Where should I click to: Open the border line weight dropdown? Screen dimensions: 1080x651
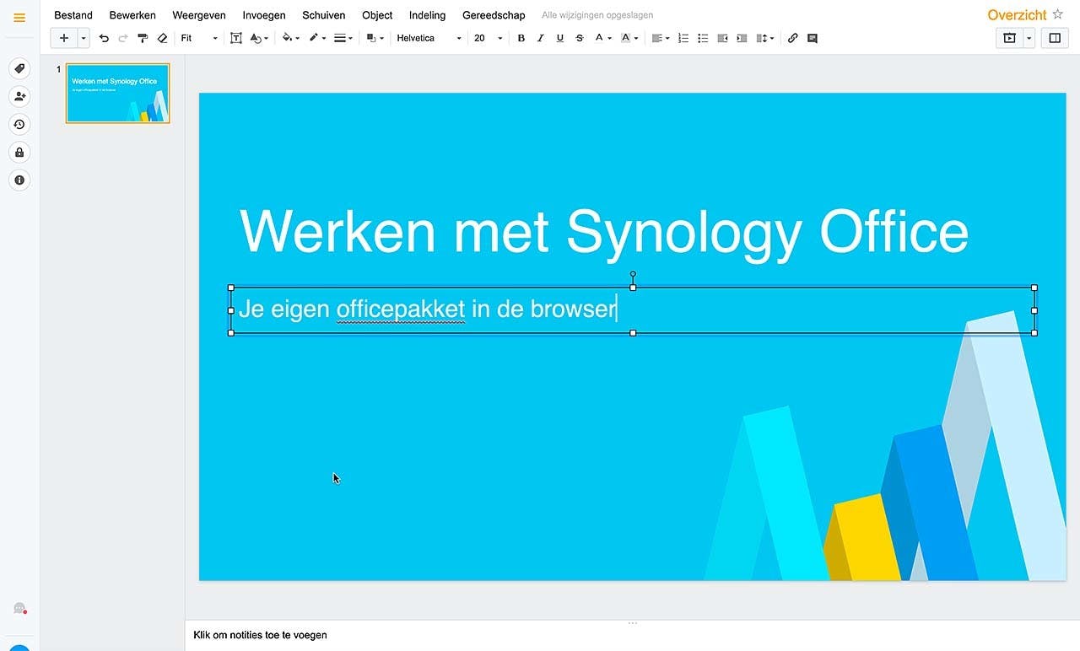[343, 38]
